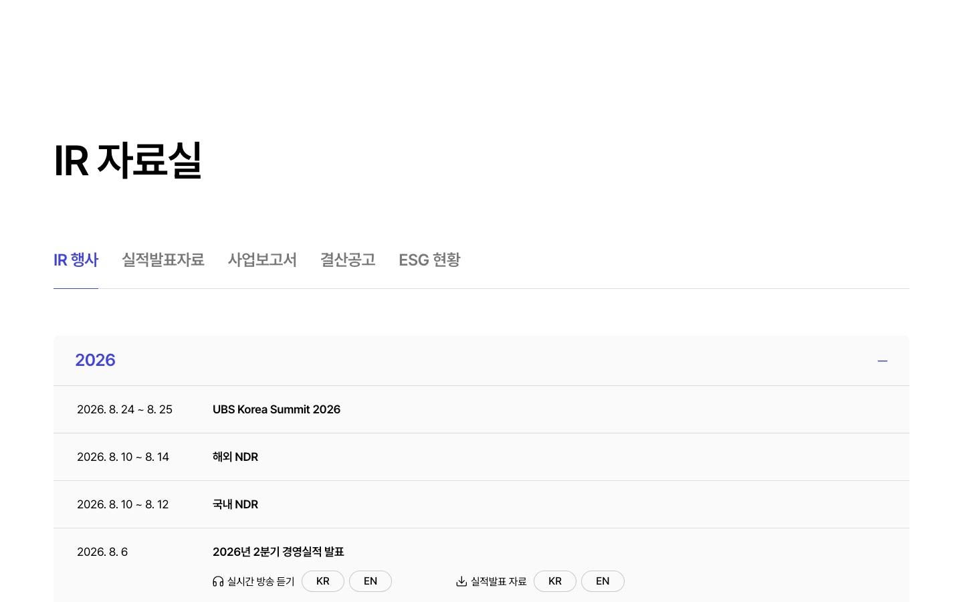Click the 실시간 방송 듣기 label

click(261, 581)
